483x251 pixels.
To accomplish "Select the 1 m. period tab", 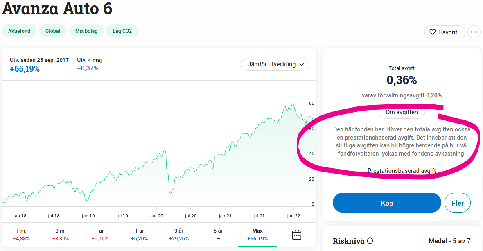I will (21, 235).
